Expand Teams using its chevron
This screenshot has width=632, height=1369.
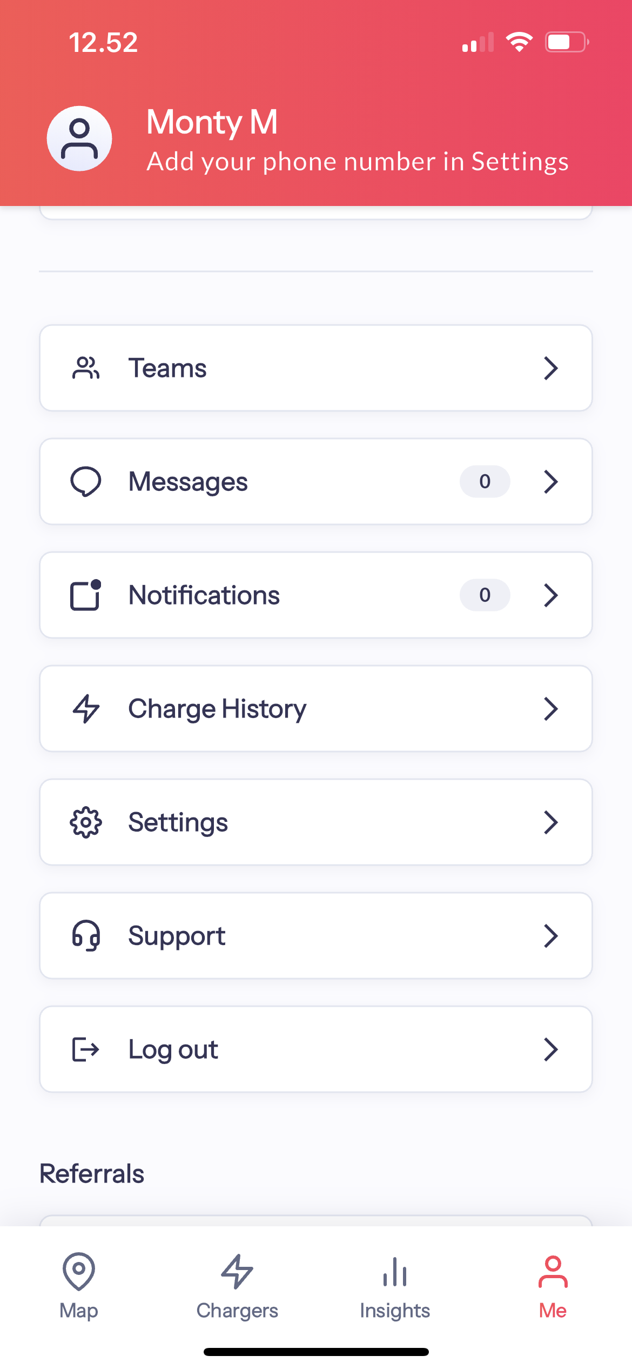point(550,368)
